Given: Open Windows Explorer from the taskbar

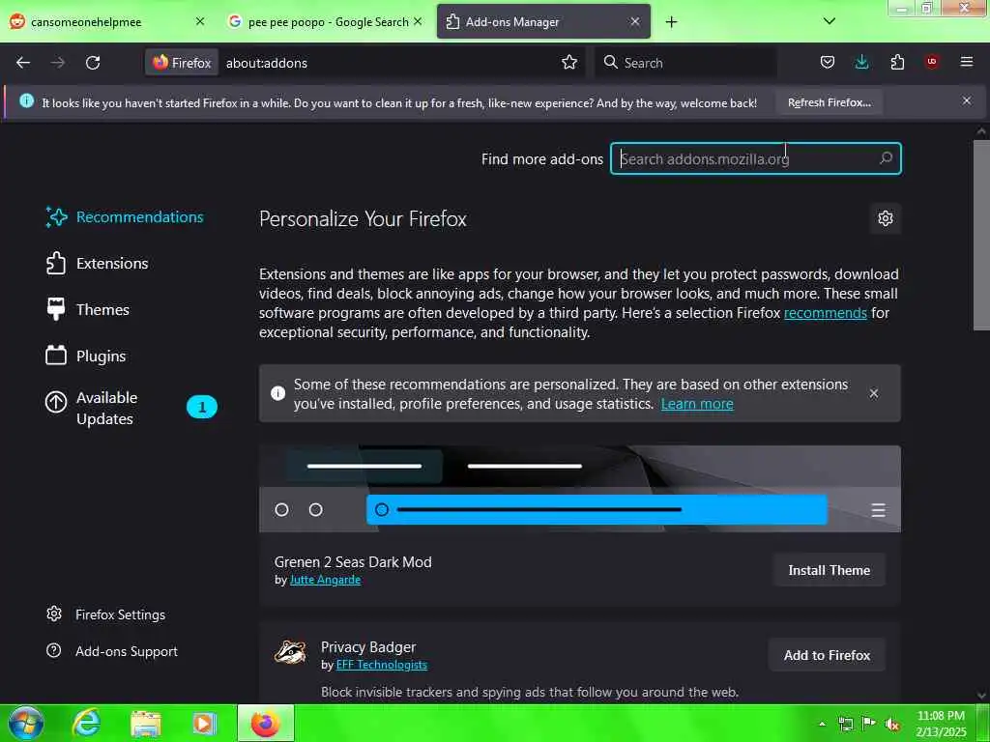Looking at the screenshot, I should pyautogui.click(x=146, y=723).
